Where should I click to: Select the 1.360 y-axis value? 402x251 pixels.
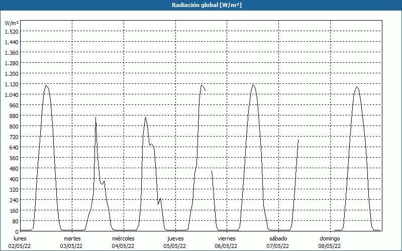[x=12, y=53]
